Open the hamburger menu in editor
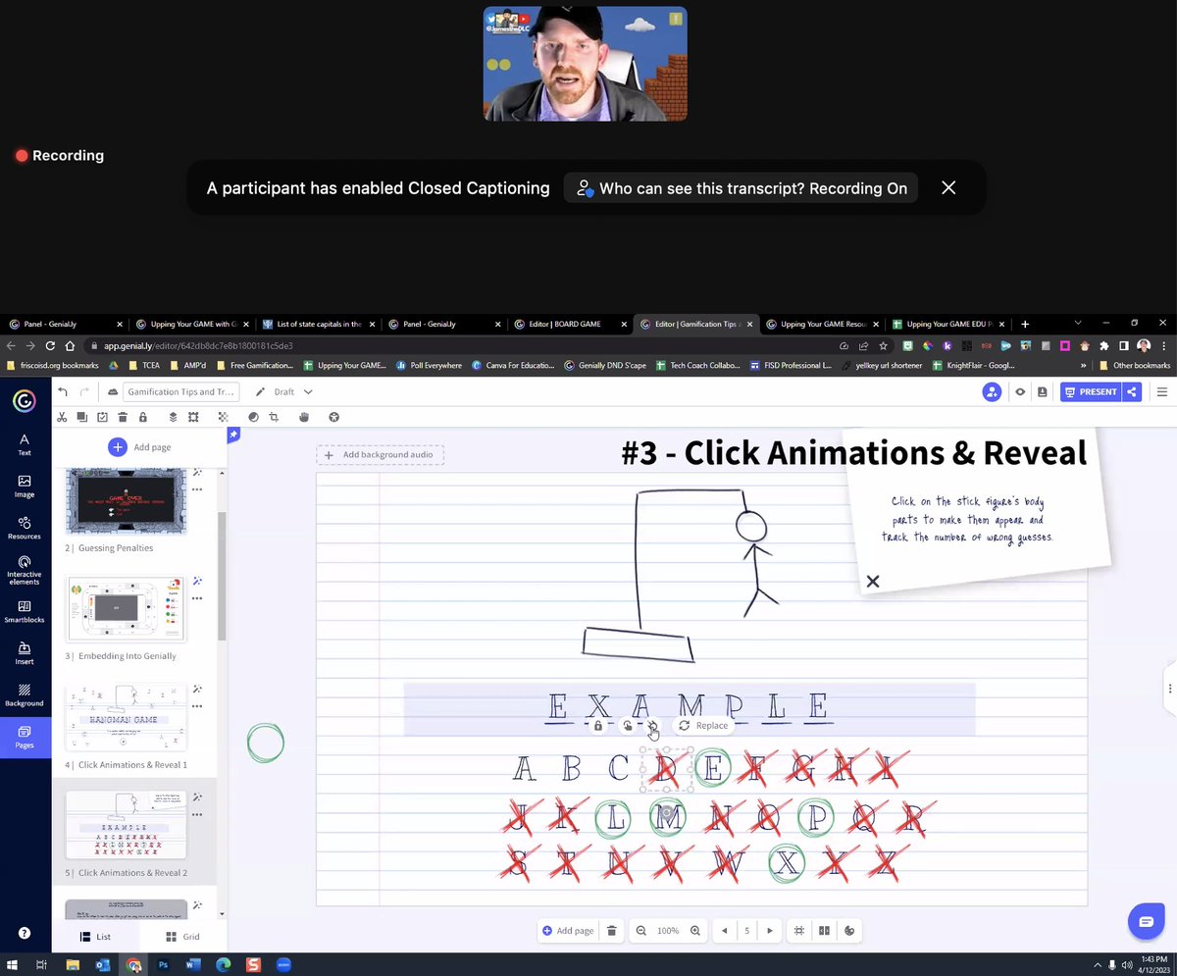This screenshot has width=1177, height=976. coord(1162,391)
